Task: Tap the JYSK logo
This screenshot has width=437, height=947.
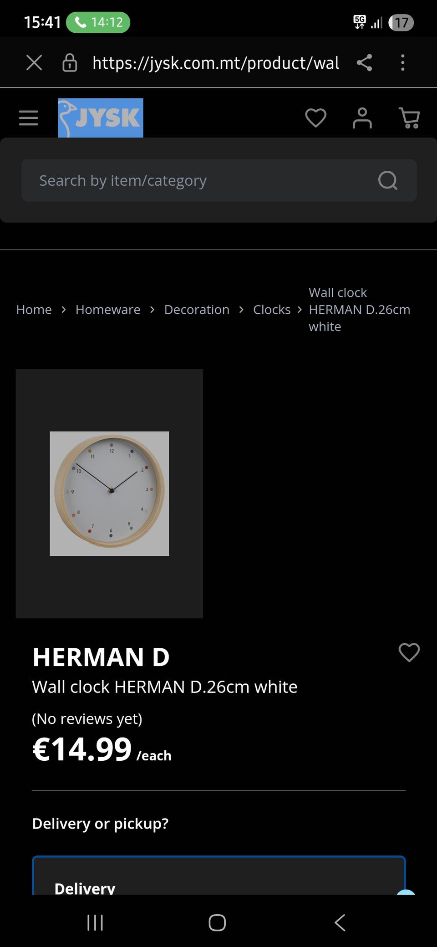Action: click(x=101, y=118)
